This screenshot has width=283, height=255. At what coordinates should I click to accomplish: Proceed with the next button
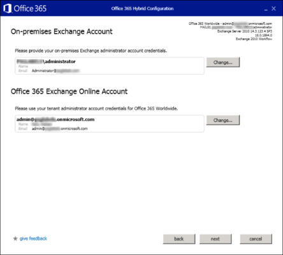coord(215,239)
